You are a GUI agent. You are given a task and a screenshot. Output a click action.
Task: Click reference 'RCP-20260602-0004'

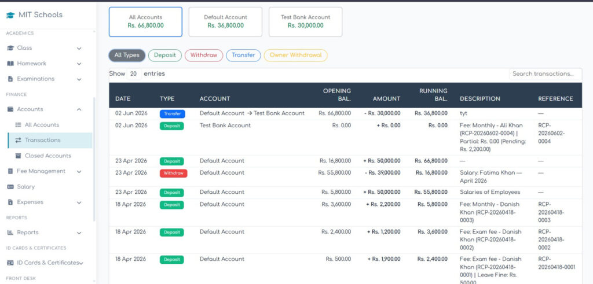point(552,133)
